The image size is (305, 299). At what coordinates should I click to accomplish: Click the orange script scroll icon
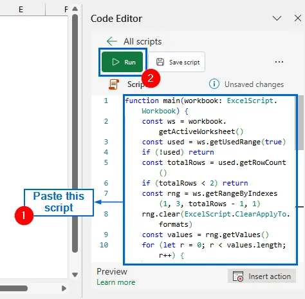click(114, 84)
